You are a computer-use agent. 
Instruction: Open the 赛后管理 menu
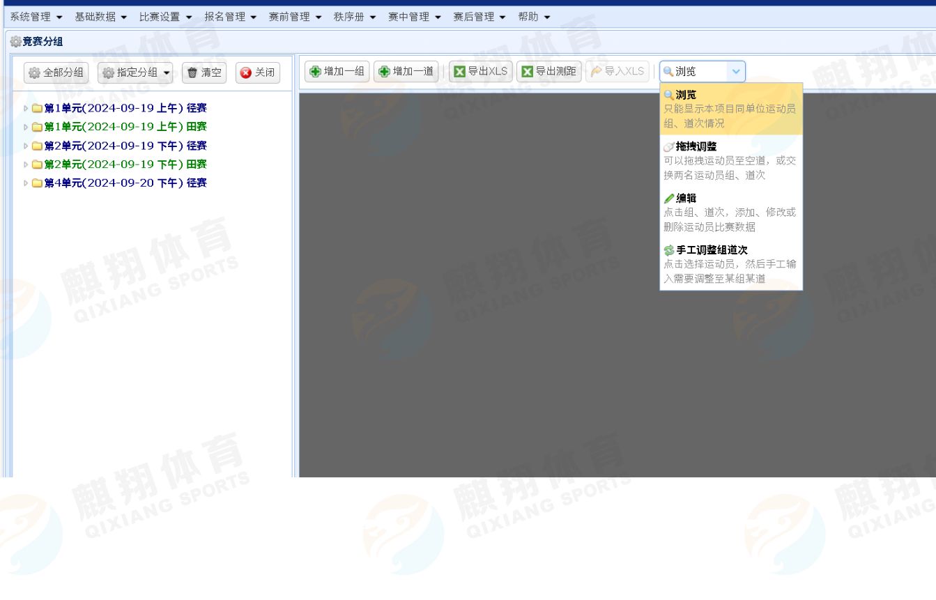click(x=479, y=17)
